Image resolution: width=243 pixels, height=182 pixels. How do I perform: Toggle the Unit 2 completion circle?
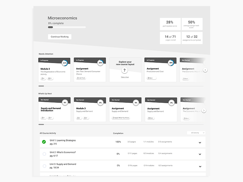click(x=44, y=154)
